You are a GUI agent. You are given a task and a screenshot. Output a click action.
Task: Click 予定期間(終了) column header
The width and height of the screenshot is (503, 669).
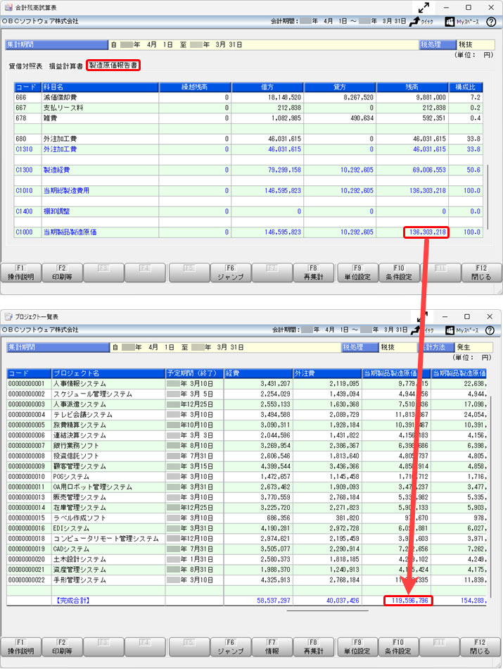click(194, 373)
